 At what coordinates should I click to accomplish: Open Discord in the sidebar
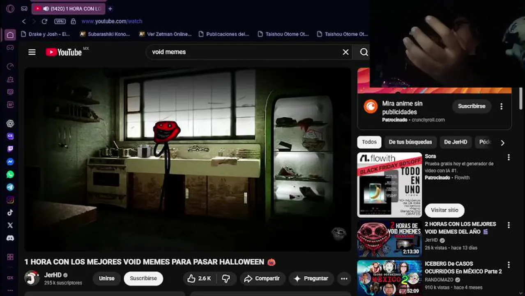click(10, 238)
